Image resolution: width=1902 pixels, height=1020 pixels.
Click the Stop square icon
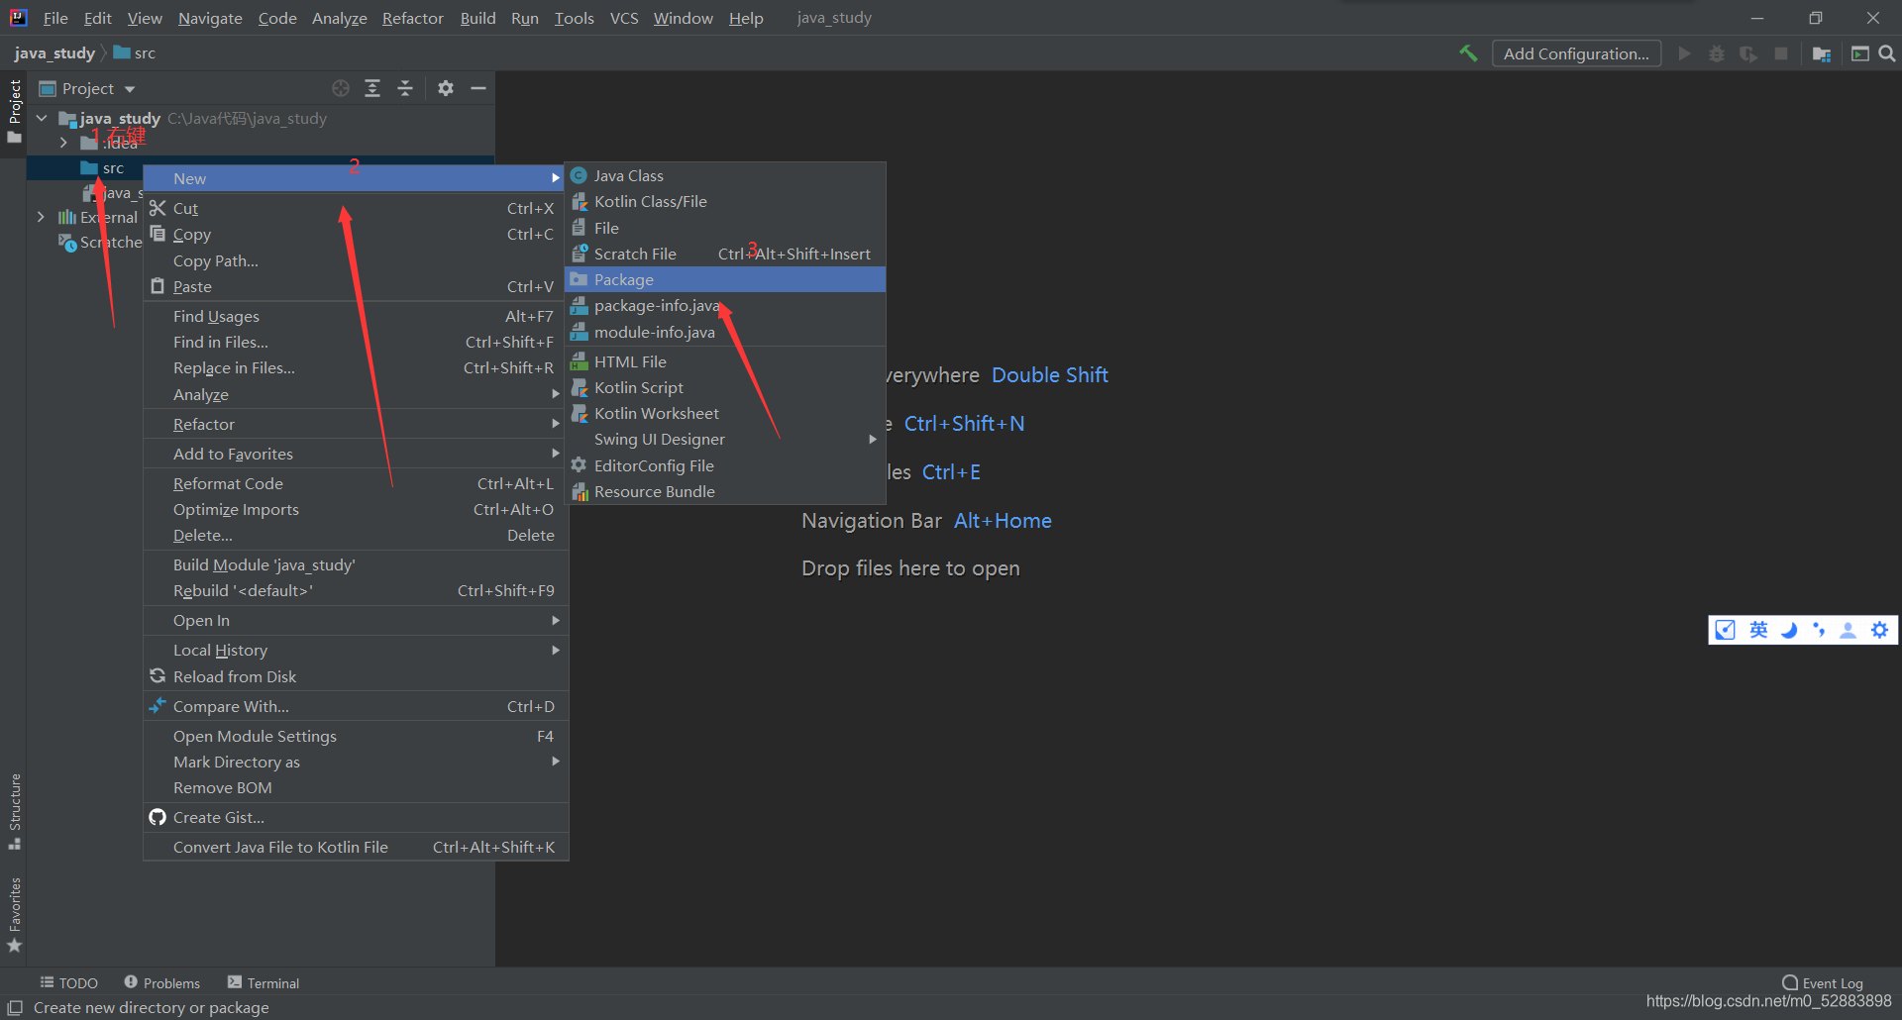click(x=1781, y=53)
